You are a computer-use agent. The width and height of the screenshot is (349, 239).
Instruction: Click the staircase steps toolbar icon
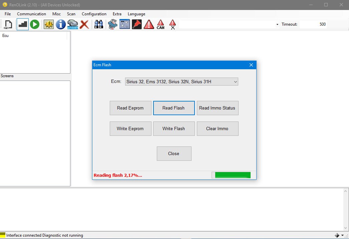tap(23, 24)
